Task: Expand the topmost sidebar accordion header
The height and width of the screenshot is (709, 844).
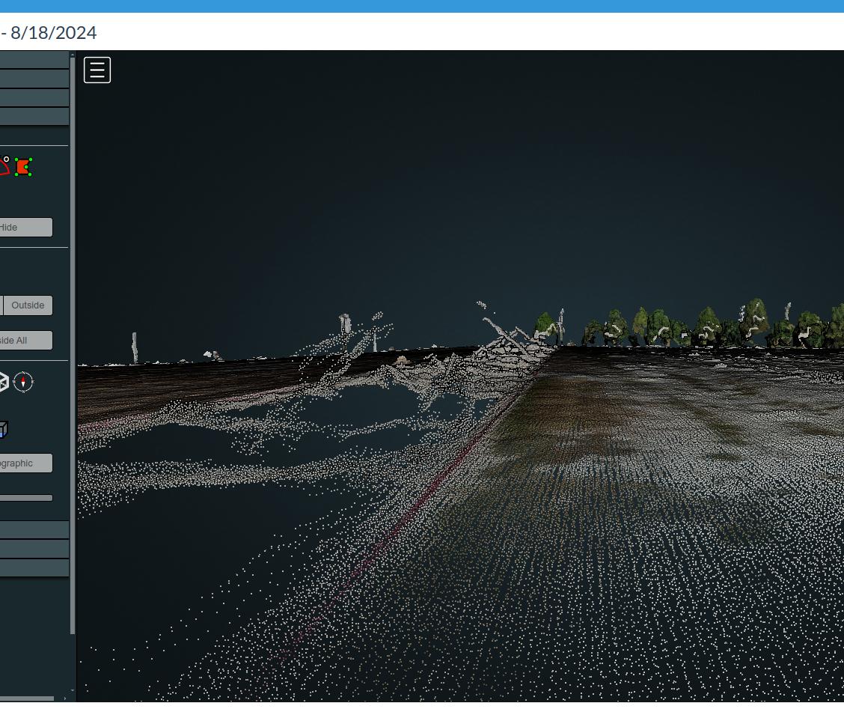Action: 34,60
